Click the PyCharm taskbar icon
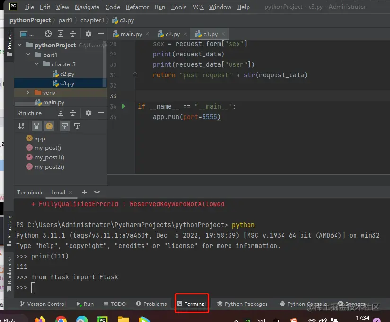The image size is (390, 322). 102,319
